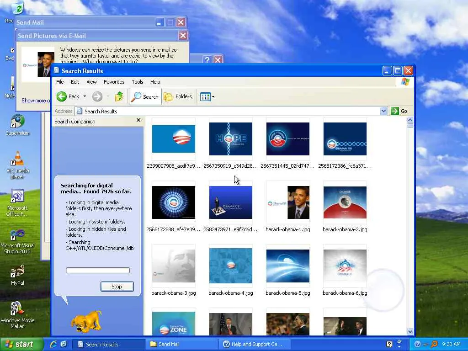Click the Start button

[21, 344]
